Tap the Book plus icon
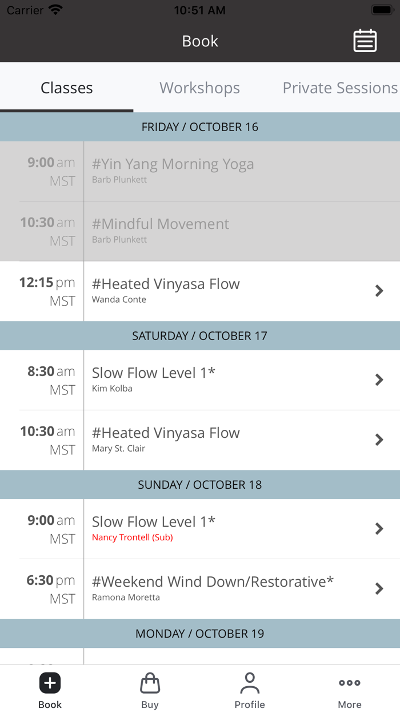Image resolution: width=400 pixels, height=712 pixels. [50, 683]
